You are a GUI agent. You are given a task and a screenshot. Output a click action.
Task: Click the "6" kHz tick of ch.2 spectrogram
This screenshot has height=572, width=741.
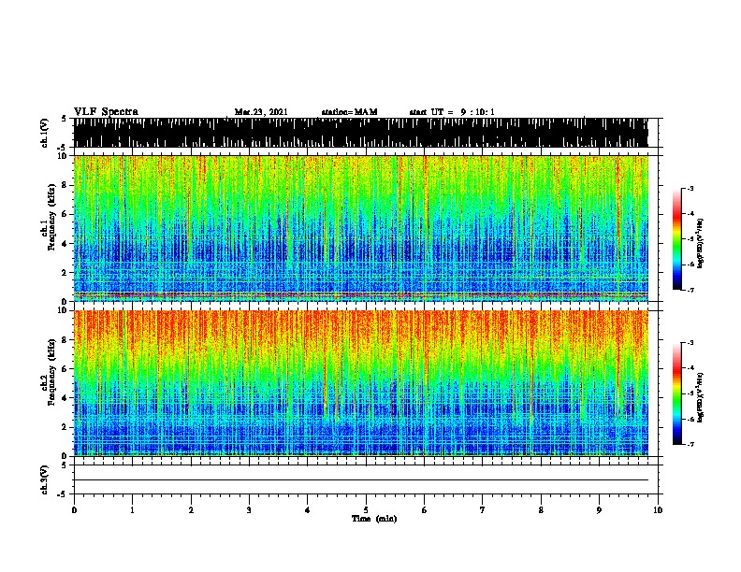tap(65, 369)
